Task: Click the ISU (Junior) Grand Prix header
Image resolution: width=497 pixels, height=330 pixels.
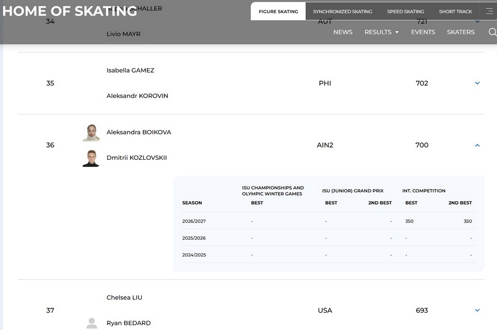Action: (x=353, y=191)
